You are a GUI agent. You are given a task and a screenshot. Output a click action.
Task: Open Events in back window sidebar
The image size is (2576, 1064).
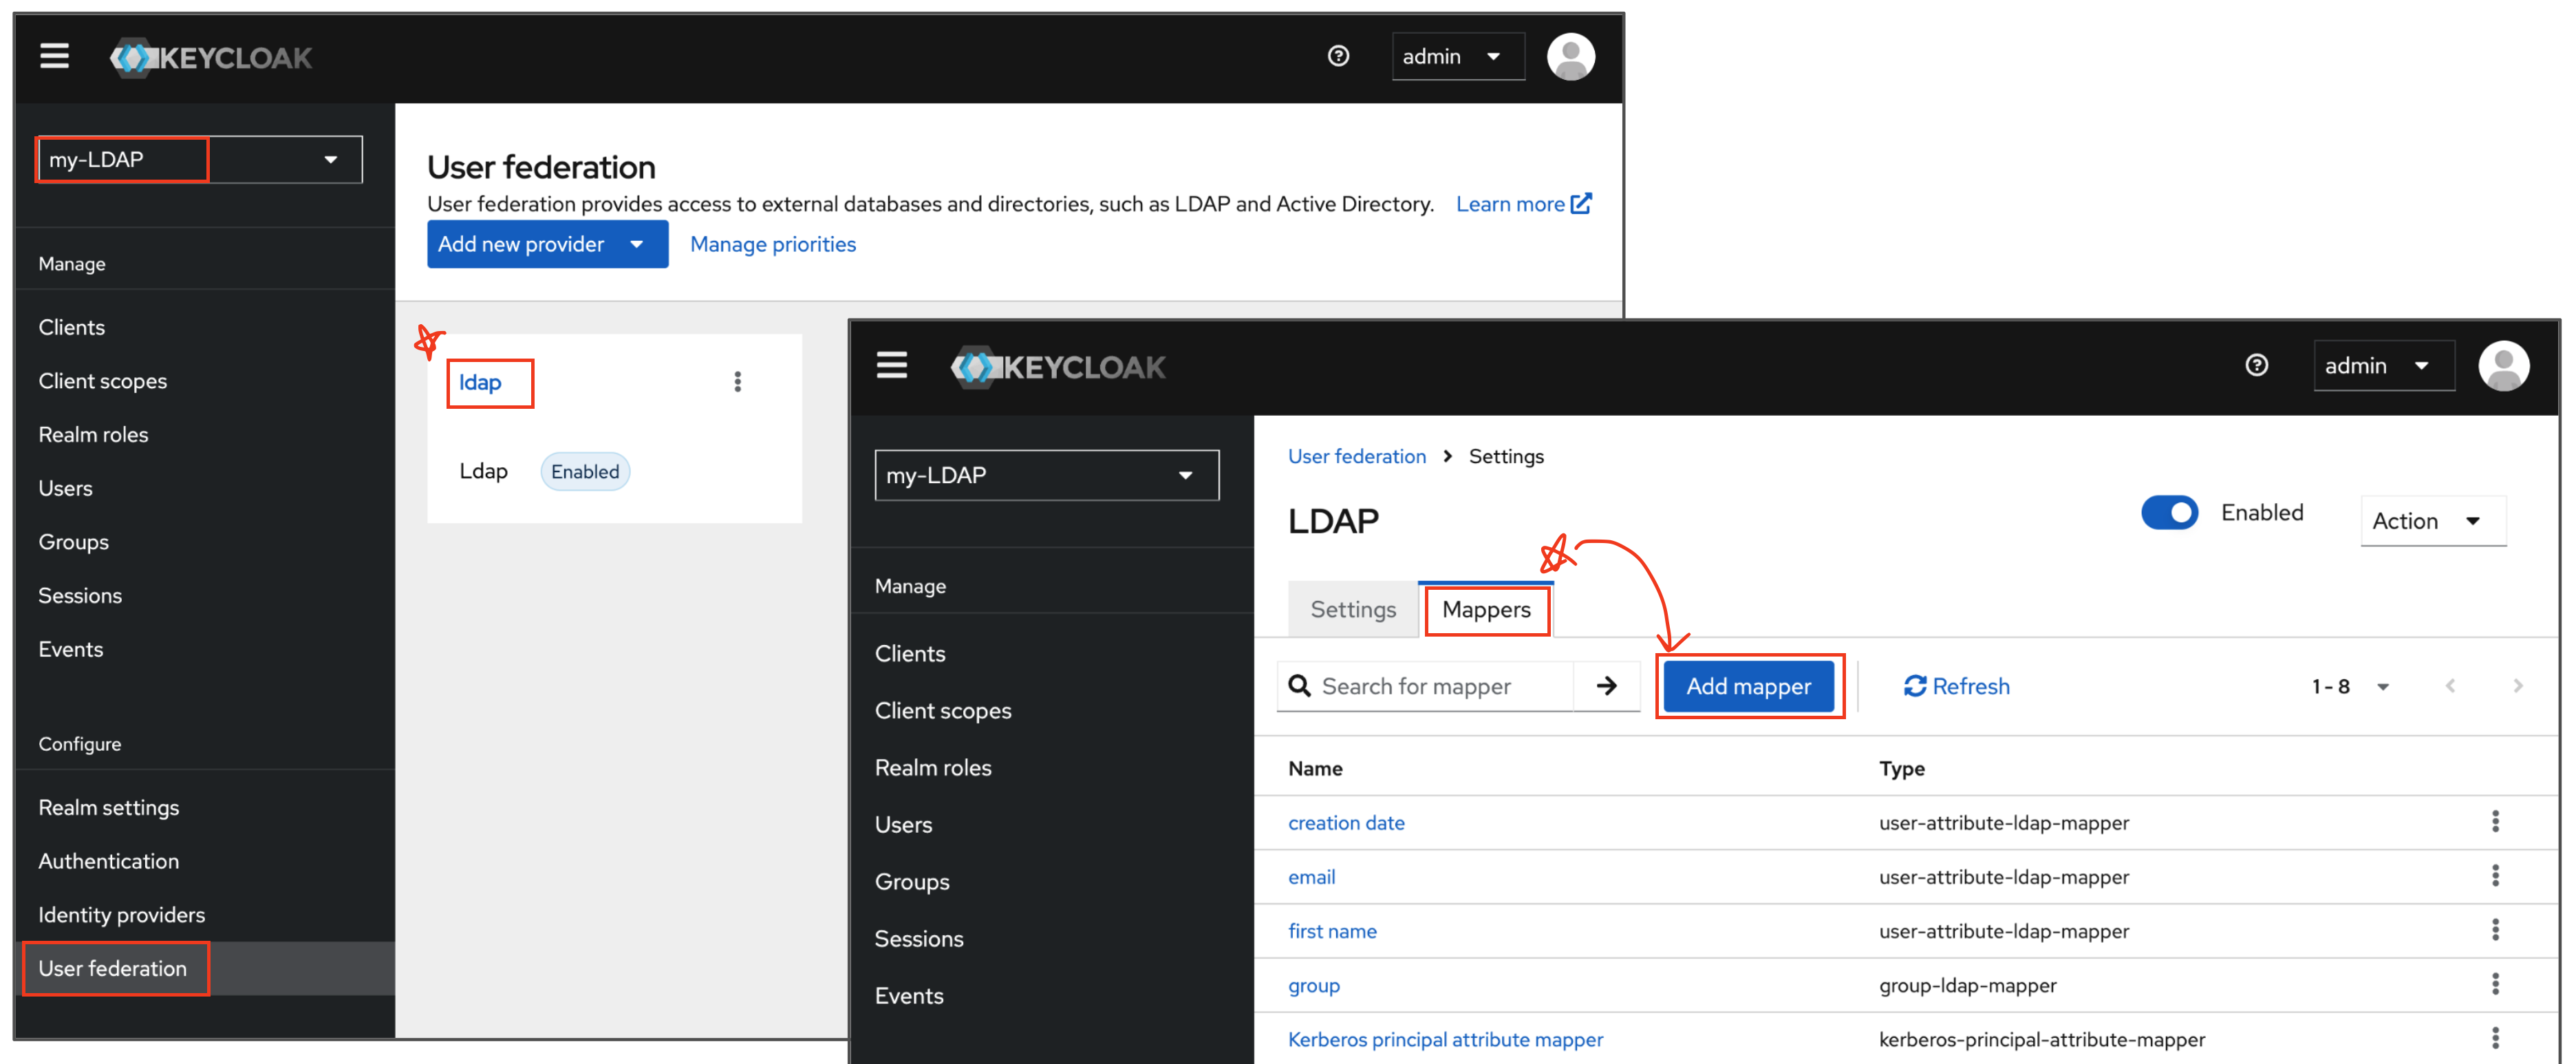(x=70, y=649)
